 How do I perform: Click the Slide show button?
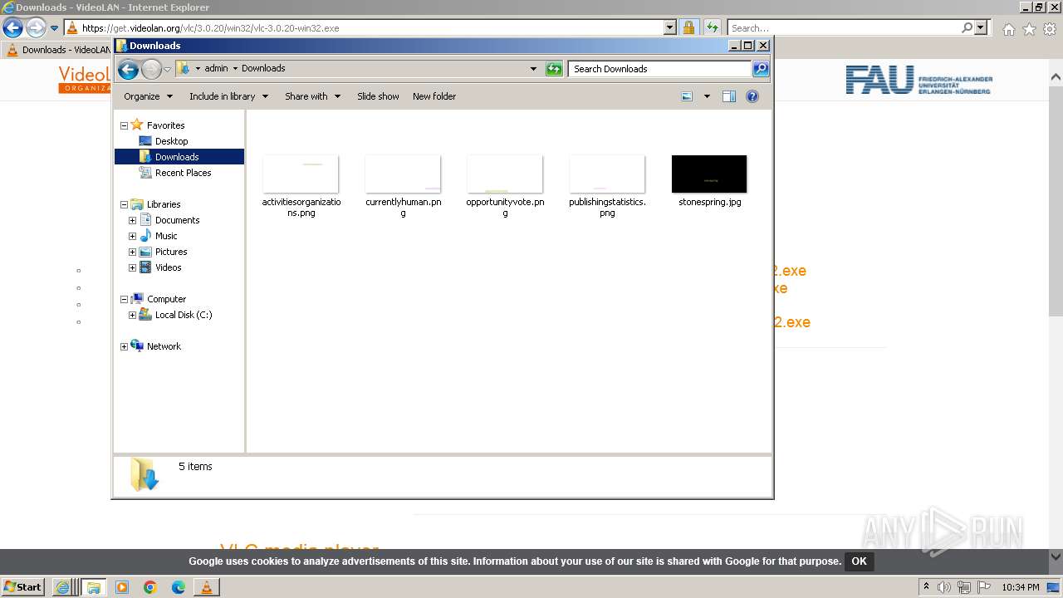[x=378, y=96]
